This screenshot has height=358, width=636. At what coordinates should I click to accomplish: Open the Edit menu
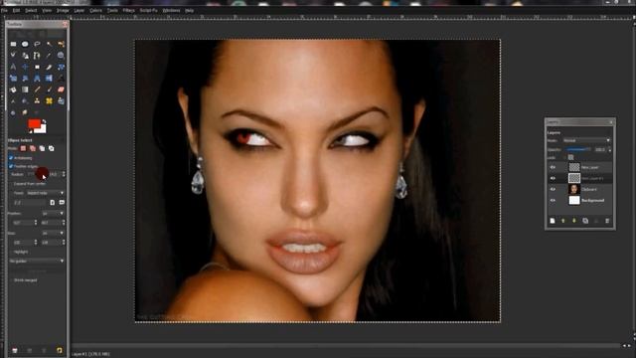point(16,10)
